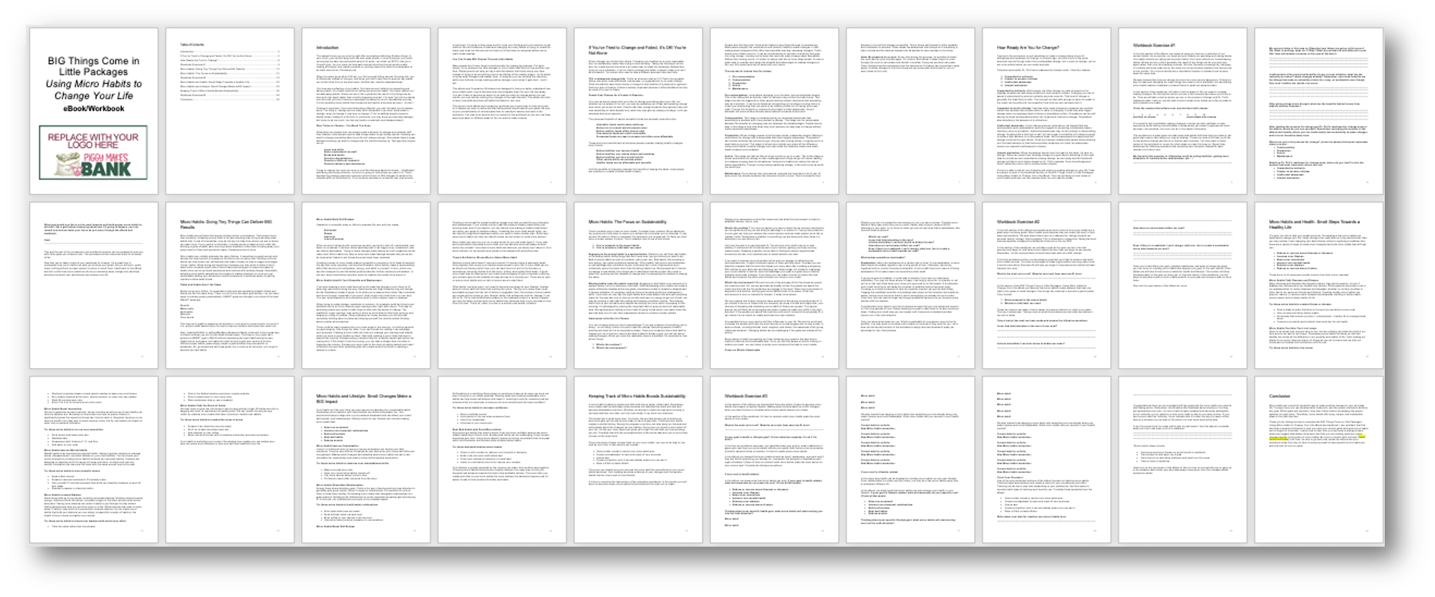
Task: Select the 'If You've Tried to Change and Failed' page
Action: point(638,111)
